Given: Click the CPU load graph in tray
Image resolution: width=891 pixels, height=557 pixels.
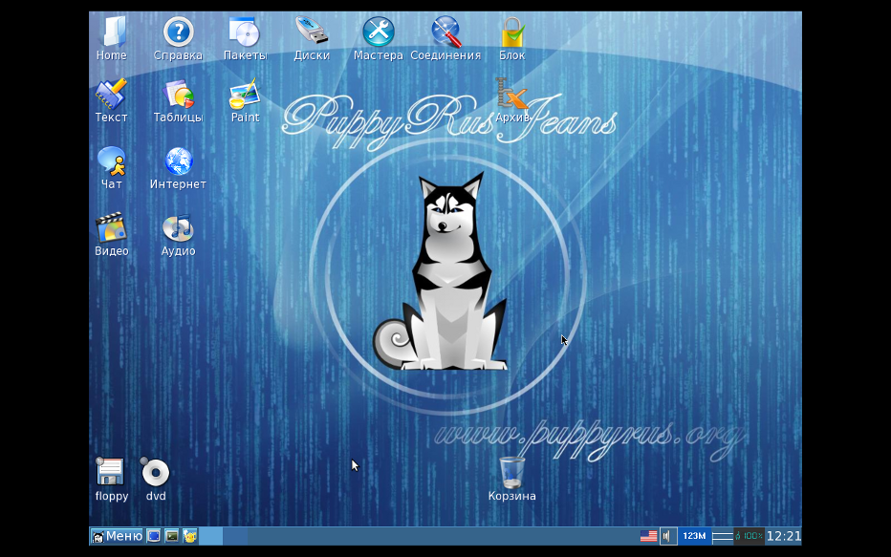Looking at the screenshot, I should (722, 536).
